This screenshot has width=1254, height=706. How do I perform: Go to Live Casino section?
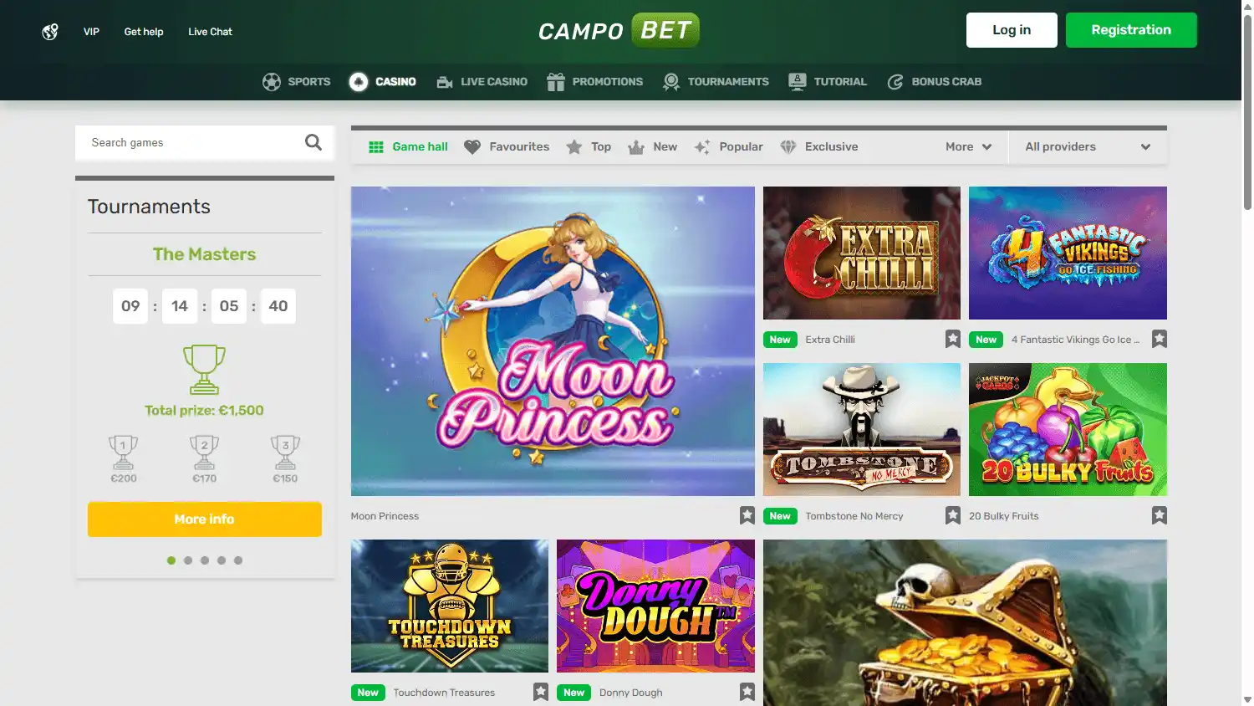pos(482,82)
